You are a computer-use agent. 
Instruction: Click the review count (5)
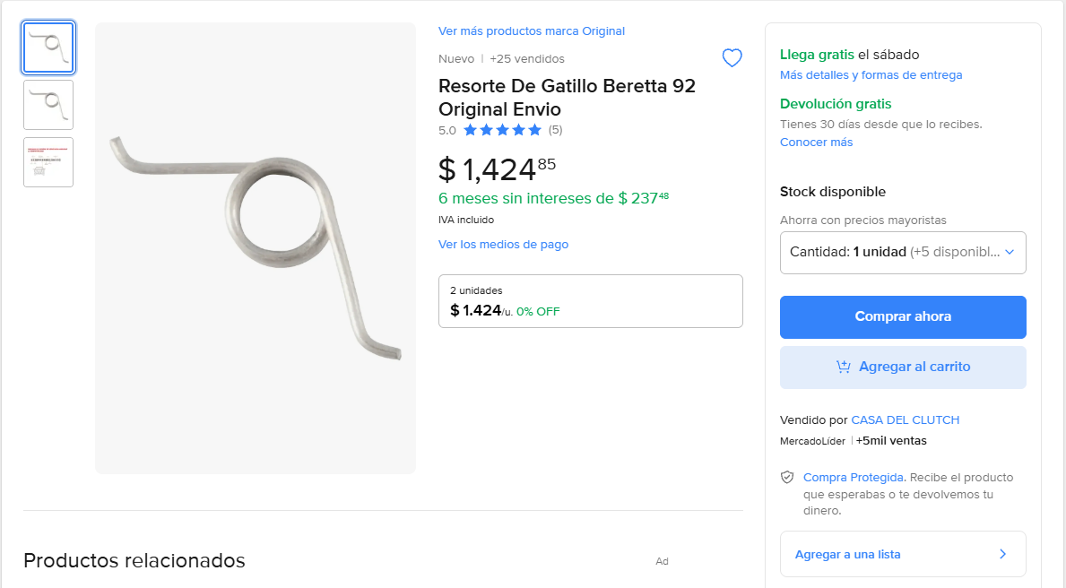(556, 130)
